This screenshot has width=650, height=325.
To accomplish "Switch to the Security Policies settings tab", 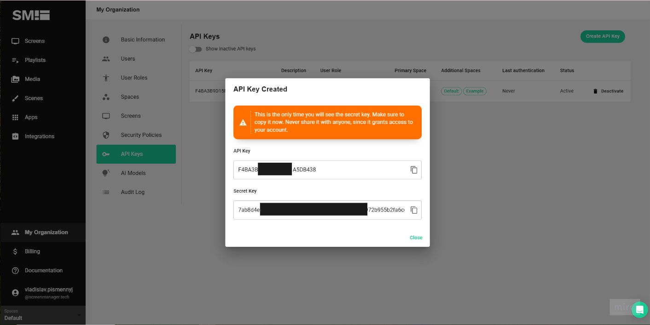I will [x=141, y=135].
